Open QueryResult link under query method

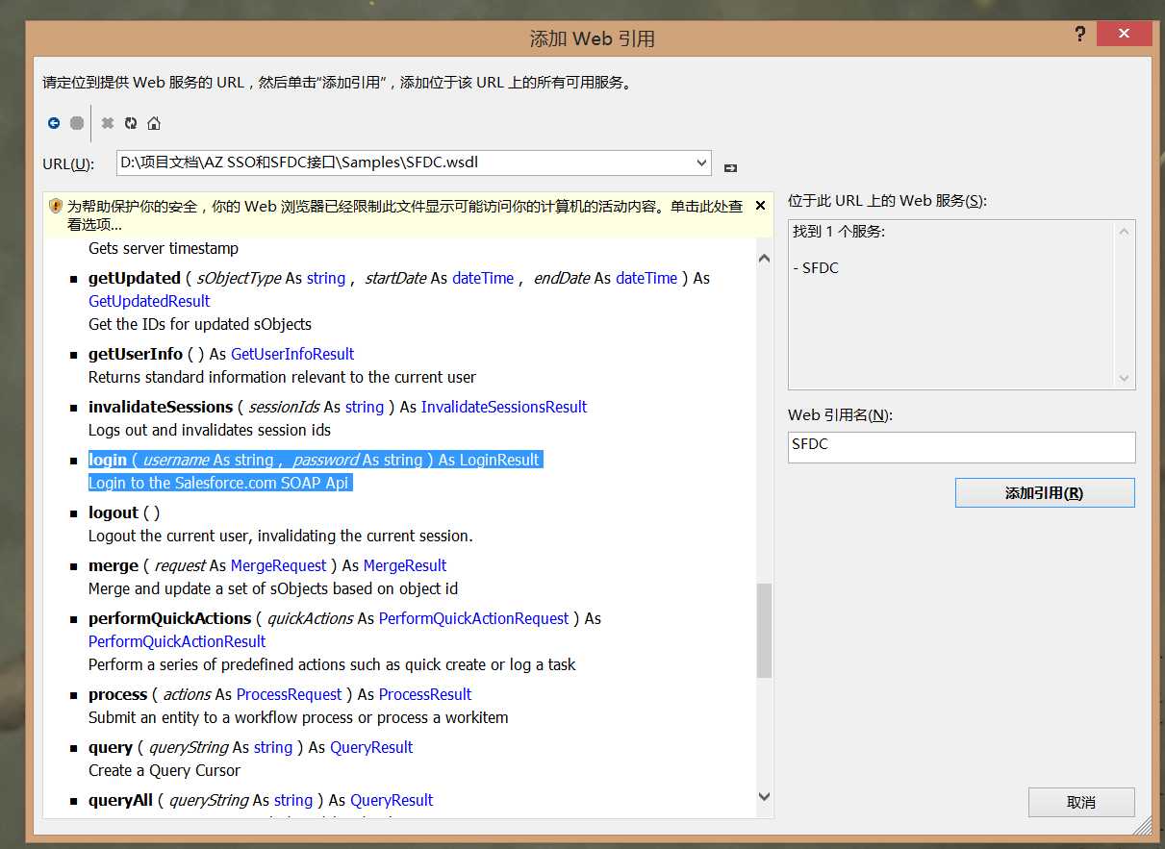(x=371, y=747)
